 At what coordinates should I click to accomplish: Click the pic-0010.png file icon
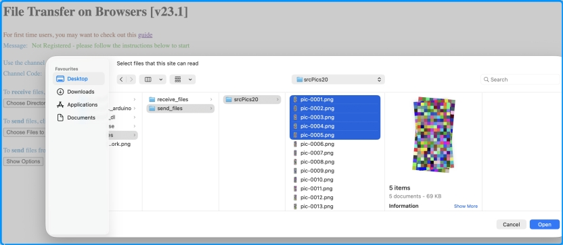point(295,180)
